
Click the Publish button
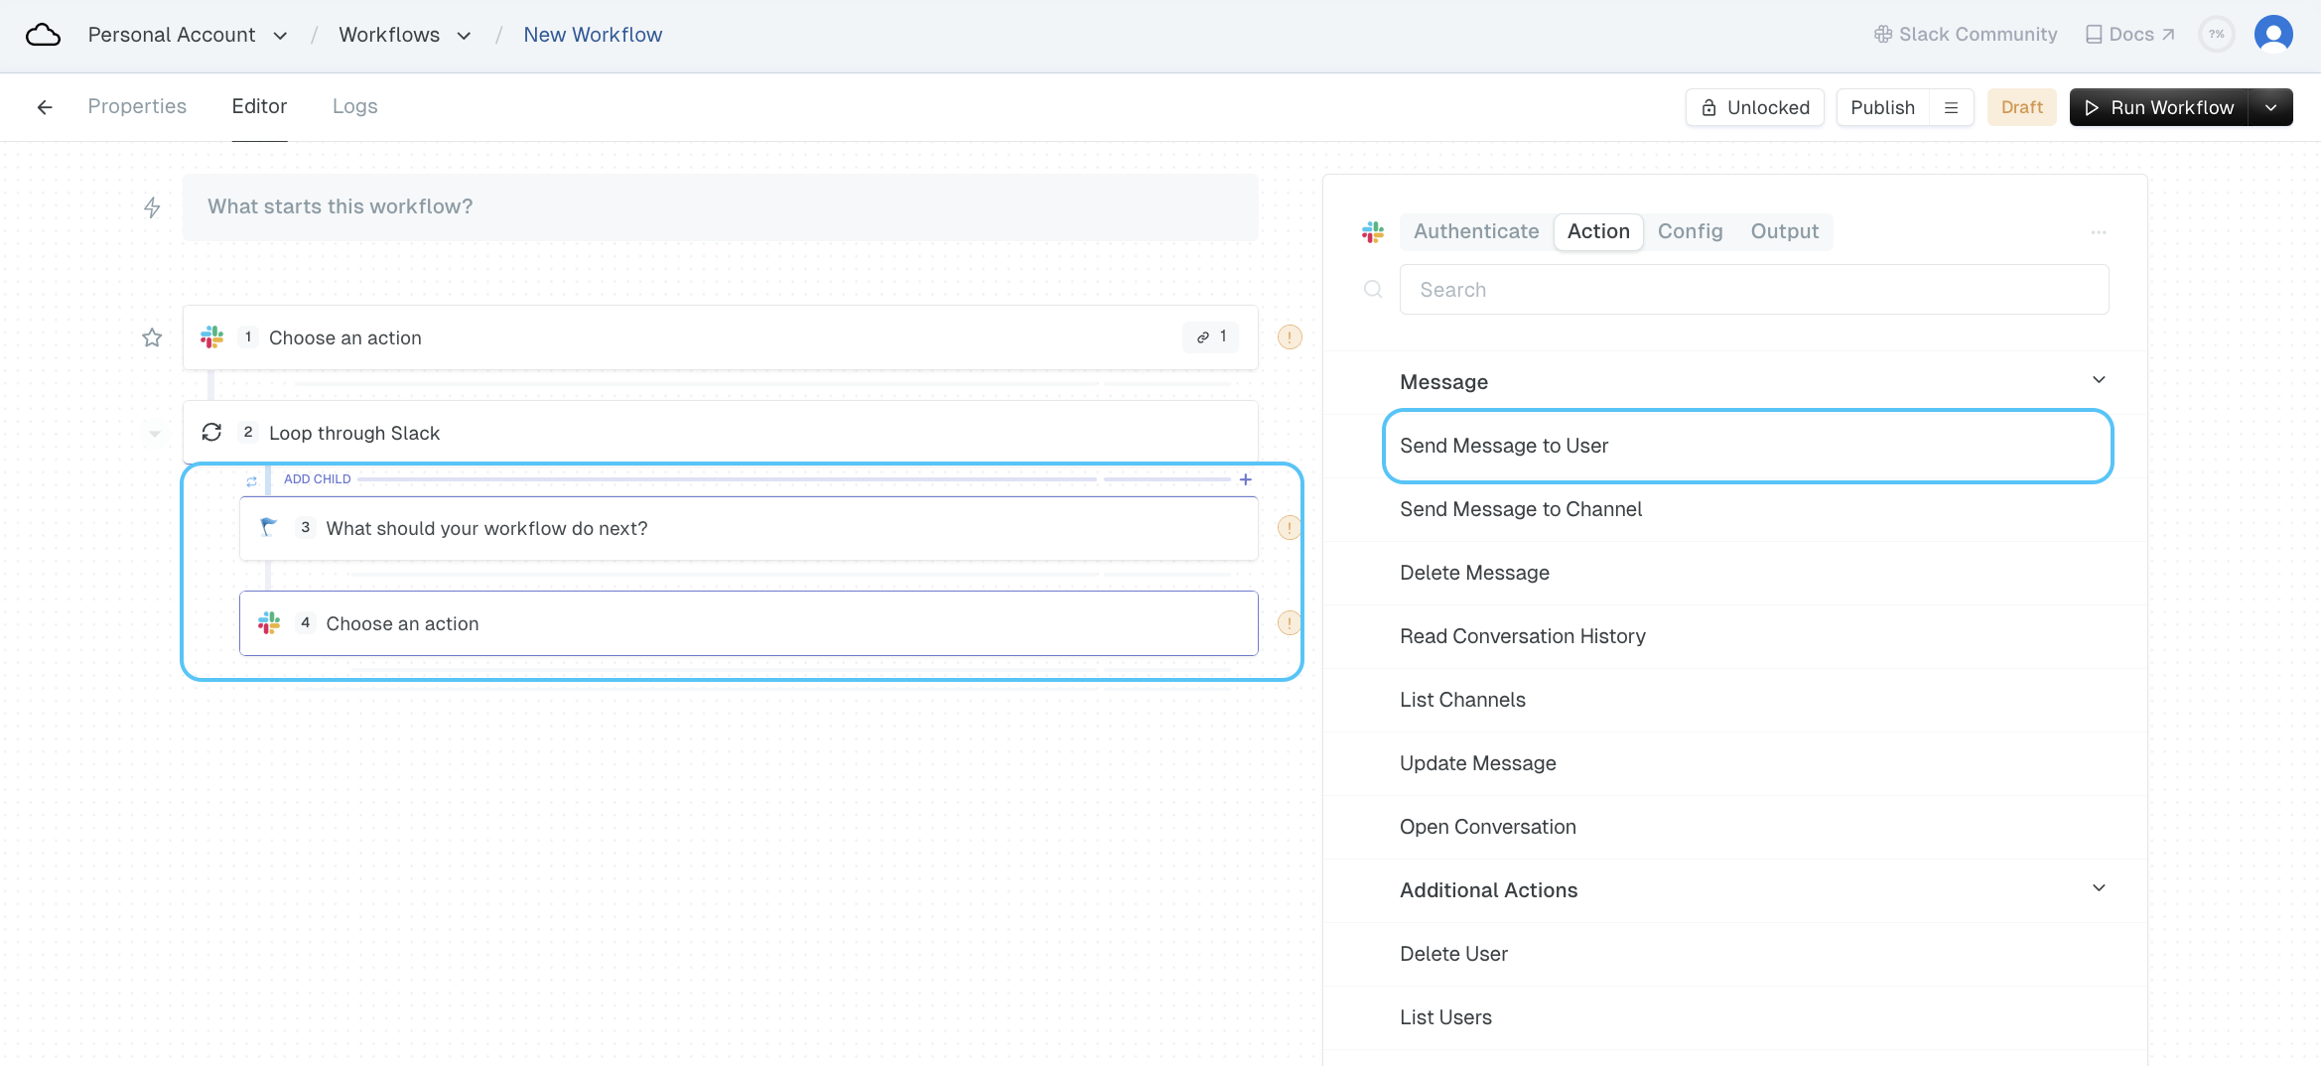[1882, 107]
